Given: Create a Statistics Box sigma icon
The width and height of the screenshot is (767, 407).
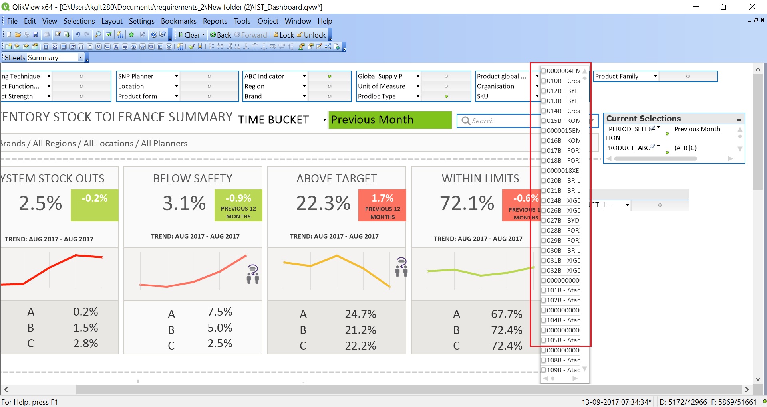Looking at the screenshot, I should [55, 47].
